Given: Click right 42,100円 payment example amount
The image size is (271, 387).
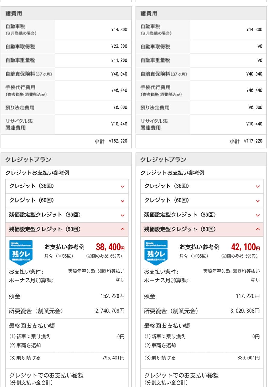Looking at the screenshot, I should tap(245, 247).
